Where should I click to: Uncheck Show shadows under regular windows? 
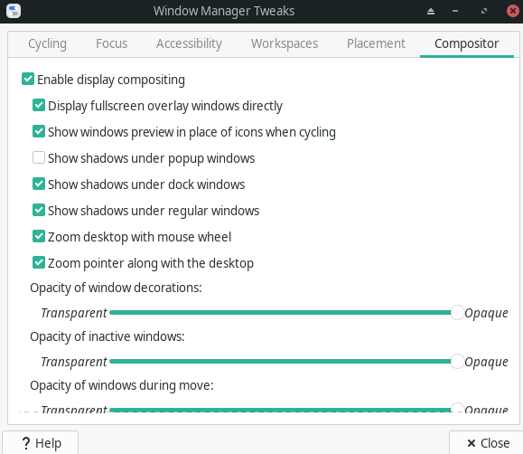(x=39, y=210)
